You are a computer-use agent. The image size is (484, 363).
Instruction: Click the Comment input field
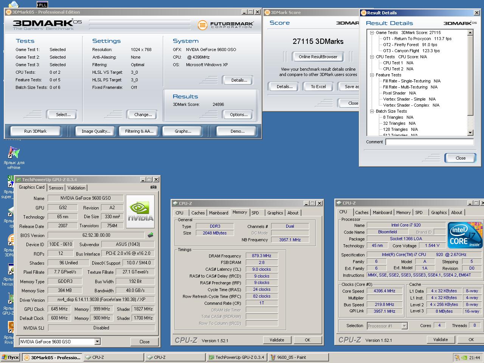430,142
